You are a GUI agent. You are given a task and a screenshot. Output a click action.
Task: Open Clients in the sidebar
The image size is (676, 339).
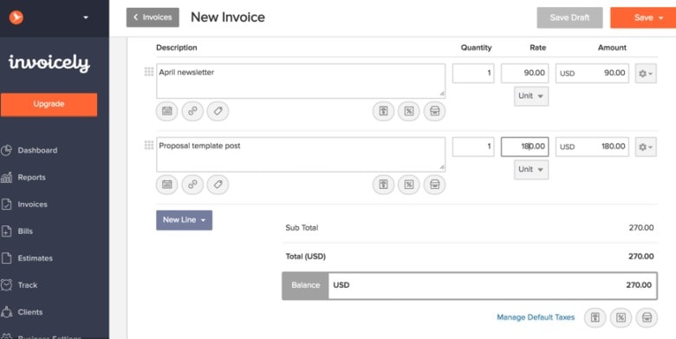click(x=30, y=312)
